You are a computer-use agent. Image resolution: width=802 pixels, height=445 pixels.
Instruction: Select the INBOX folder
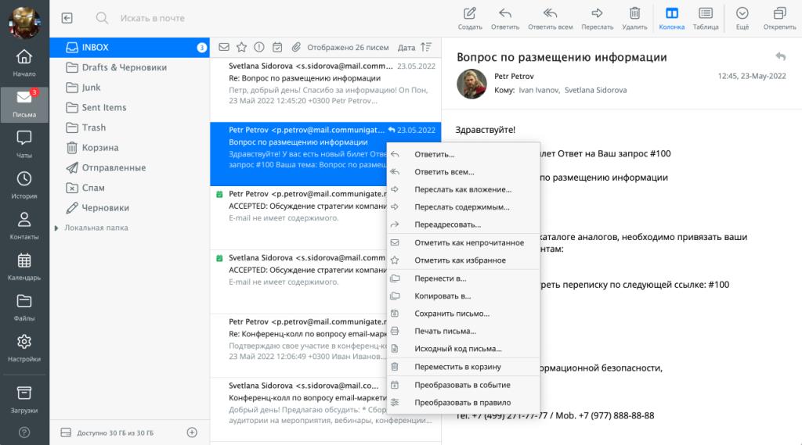pyautogui.click(x=129, y=47)
